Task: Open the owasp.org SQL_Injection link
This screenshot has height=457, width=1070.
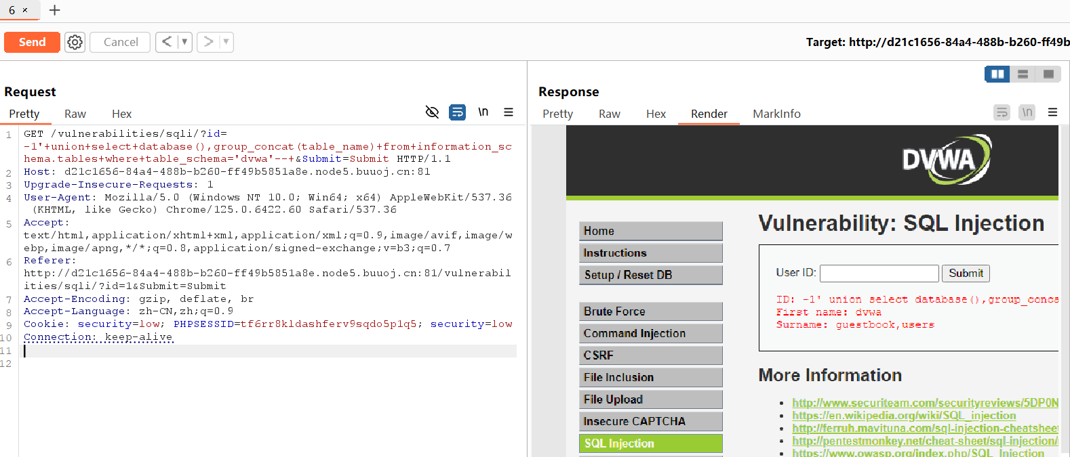Action: [918, 452]
